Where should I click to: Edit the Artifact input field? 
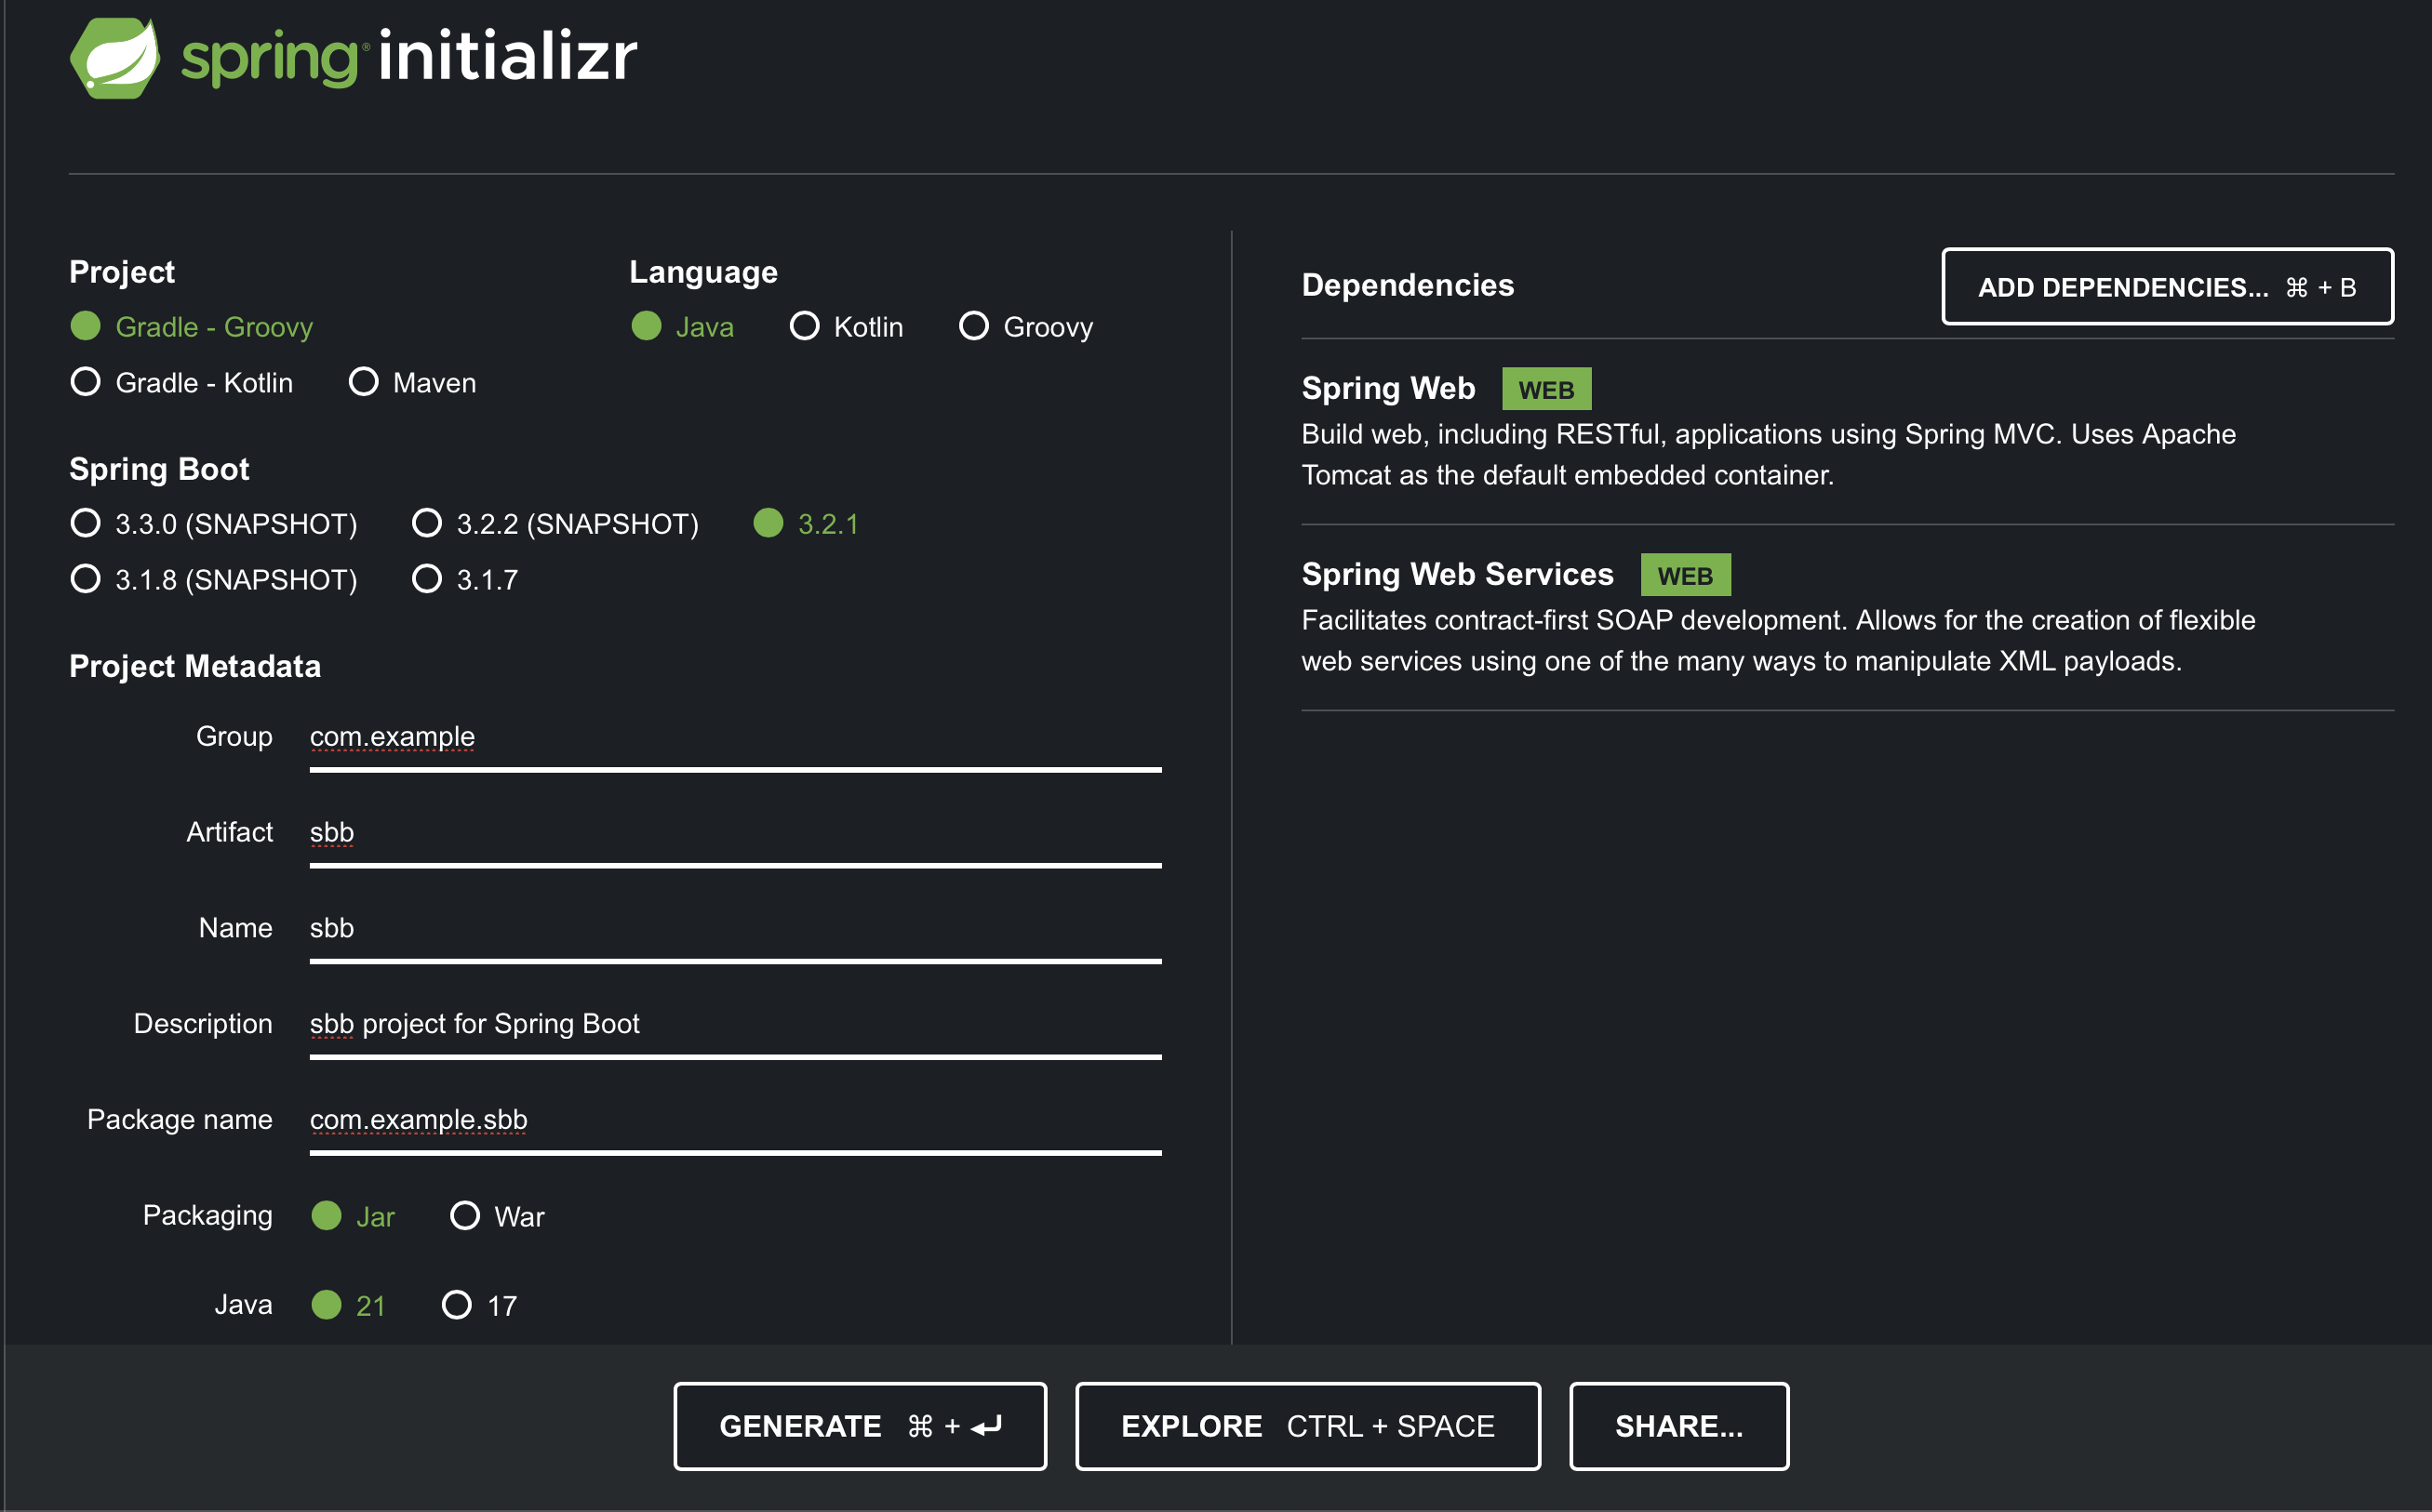pyautogui.click(x=735, y=834)
